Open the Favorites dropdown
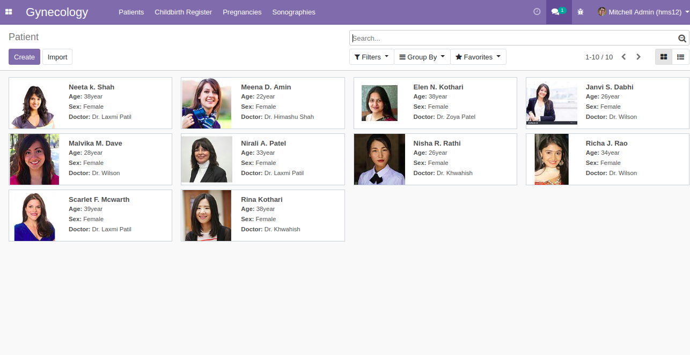Screen dimensions: 690x355 [x=478, y=57]
